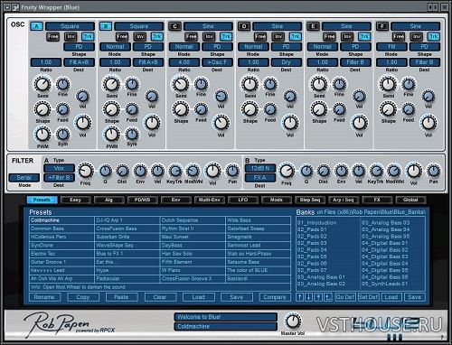This screenshot has height=345, width=452.
Task: Open oscillator C ratio 4.00 field
Action: coord(184,62)
